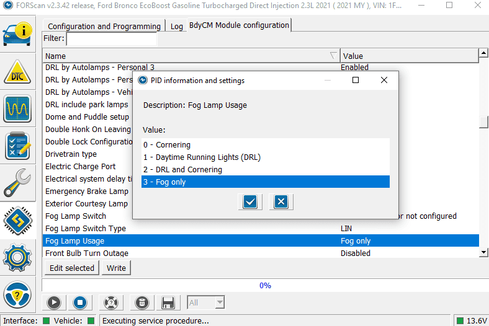The width and height of the screenshot is (489, 326).
Task: Click the Name column sort arrow
Action: (333, 56)
